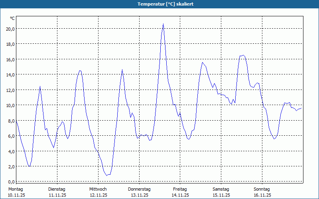Image resolution: width=319 pixels, height=199 pixels.
Task: Select the Mittwoch day label
Action: coord(98,189)
